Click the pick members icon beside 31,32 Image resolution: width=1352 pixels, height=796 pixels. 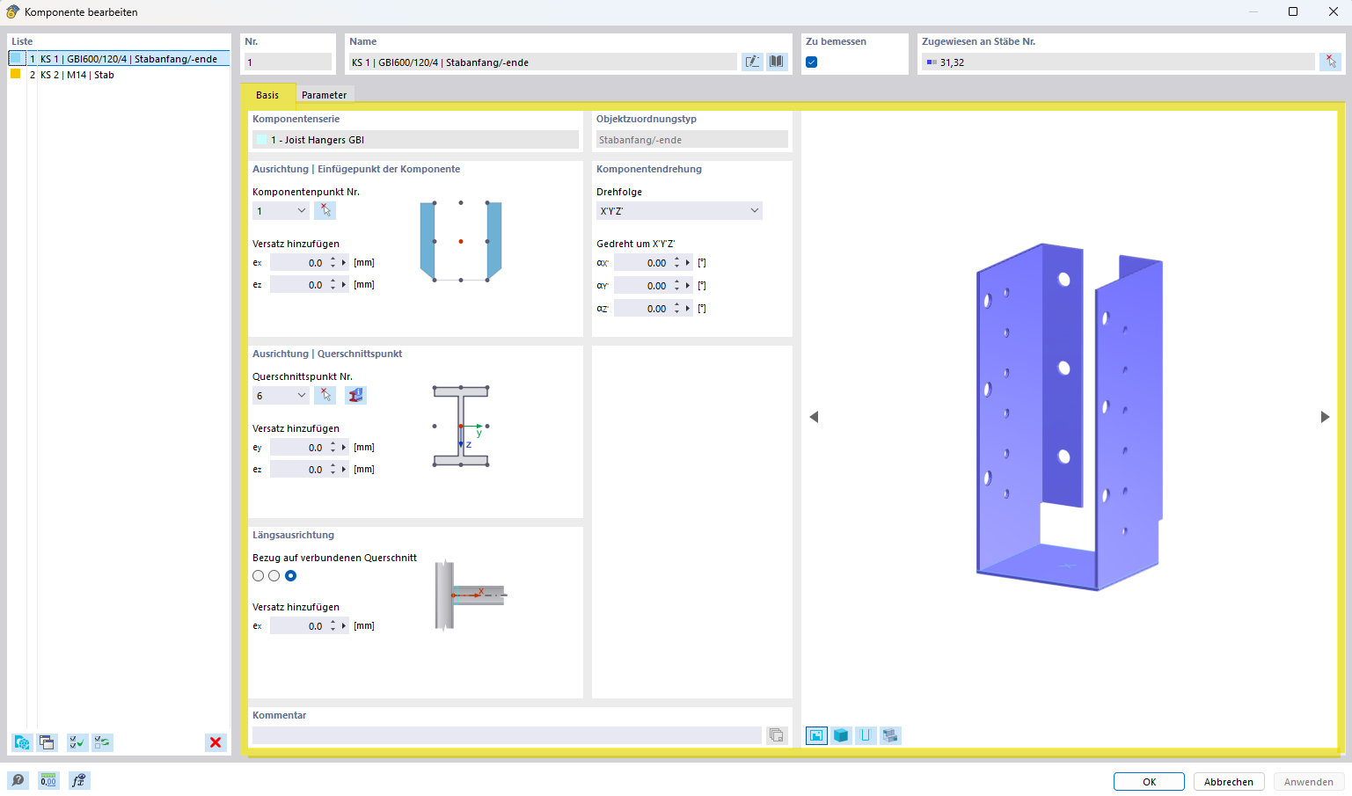click(x=1330, y=62)
